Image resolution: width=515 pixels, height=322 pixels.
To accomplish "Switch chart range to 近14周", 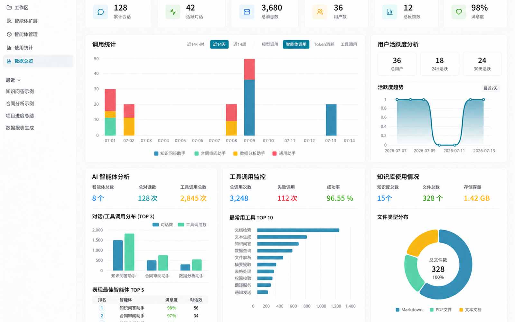I will [240, 44].
